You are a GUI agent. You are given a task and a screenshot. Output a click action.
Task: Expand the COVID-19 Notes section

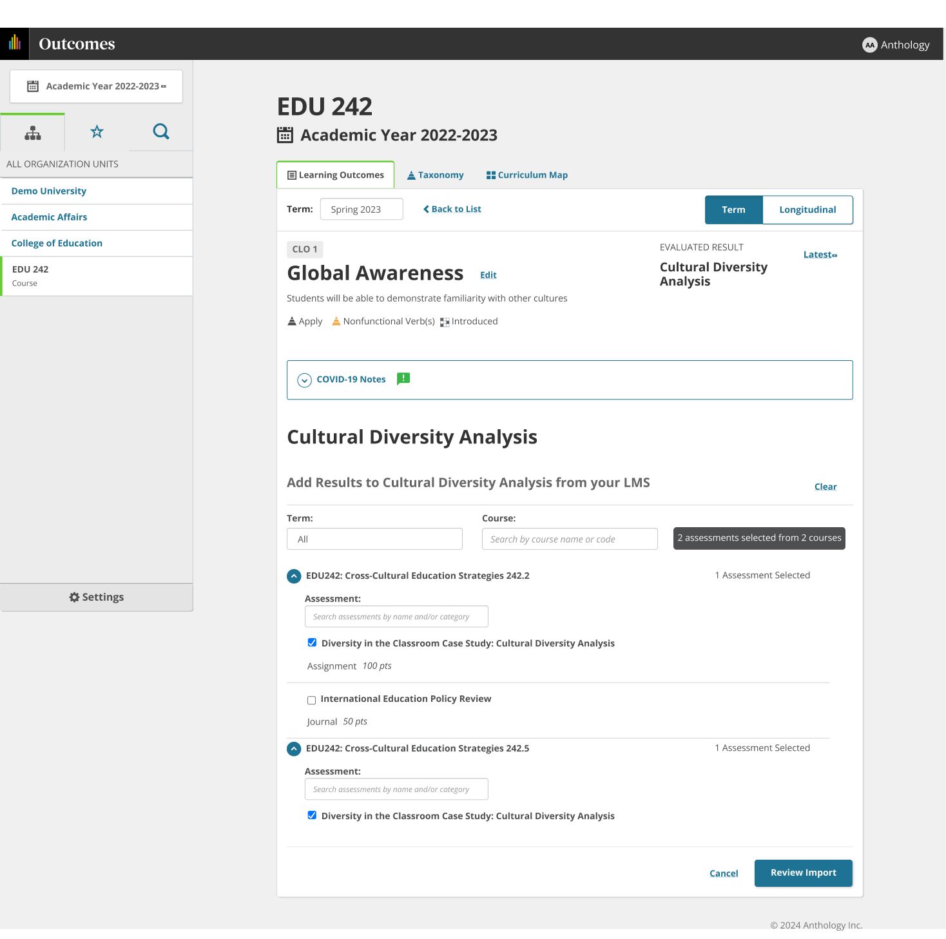coord(305,380)
